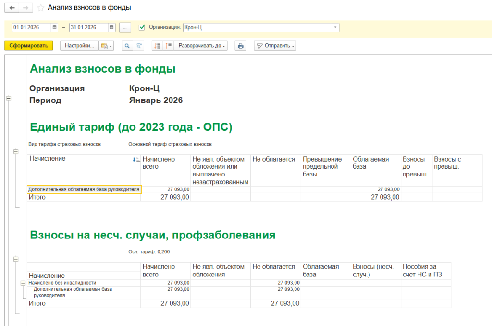492x326 pixels.
Task: Click the print icon in toolbar
Action: [240, 46]
